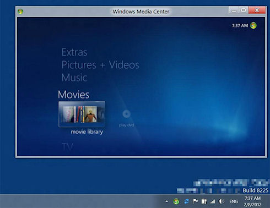Select Pictures + Videos menu category

[100, 65]
